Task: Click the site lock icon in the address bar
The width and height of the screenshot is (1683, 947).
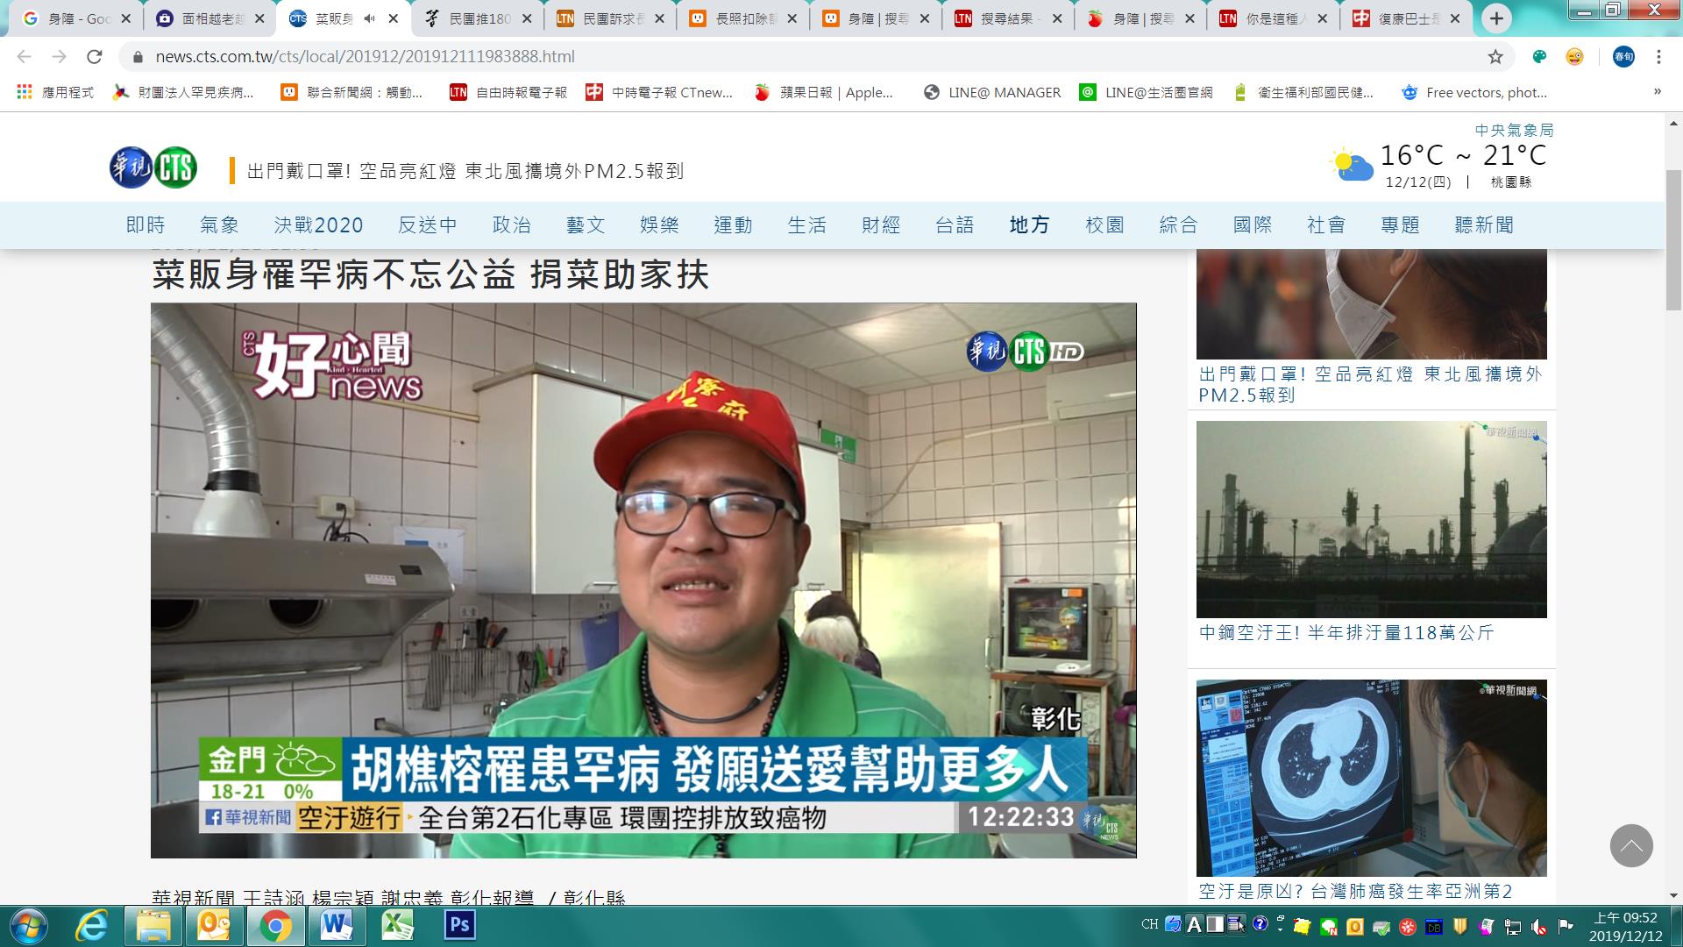Action: (137, 57)
